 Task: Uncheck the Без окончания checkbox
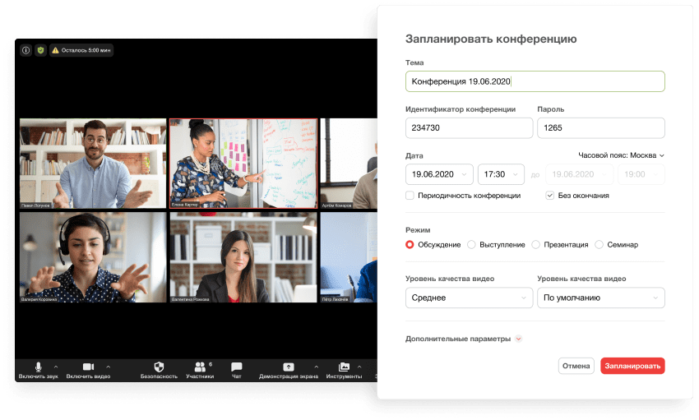[x=550, y=196]
